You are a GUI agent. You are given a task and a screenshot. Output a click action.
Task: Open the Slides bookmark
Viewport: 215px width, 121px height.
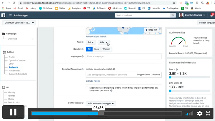pyautogui.click(x=60, y=8)
